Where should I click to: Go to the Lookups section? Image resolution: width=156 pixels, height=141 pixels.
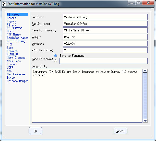12,64
